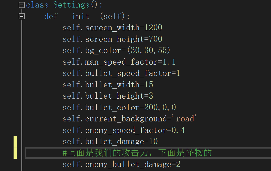This screenshot has height=171, width=271.
Task: Click the yellow change marker beside bullet_damage
Action: (x=15, y=142)
